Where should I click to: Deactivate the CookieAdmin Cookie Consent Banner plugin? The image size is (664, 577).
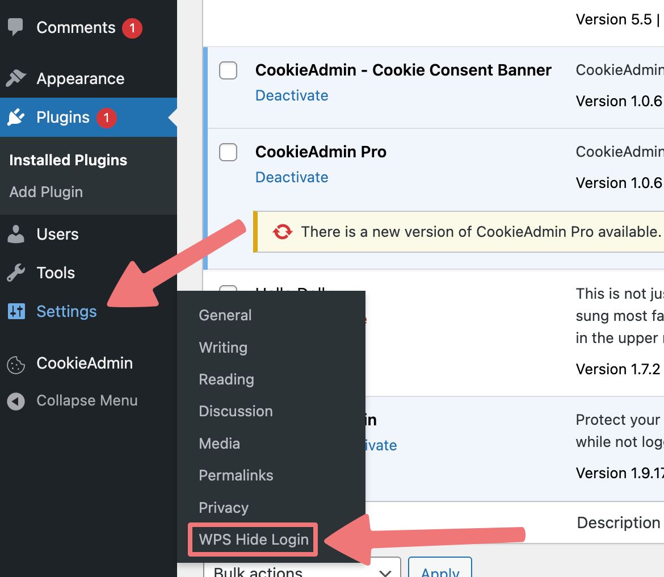[x=292, y=95]
